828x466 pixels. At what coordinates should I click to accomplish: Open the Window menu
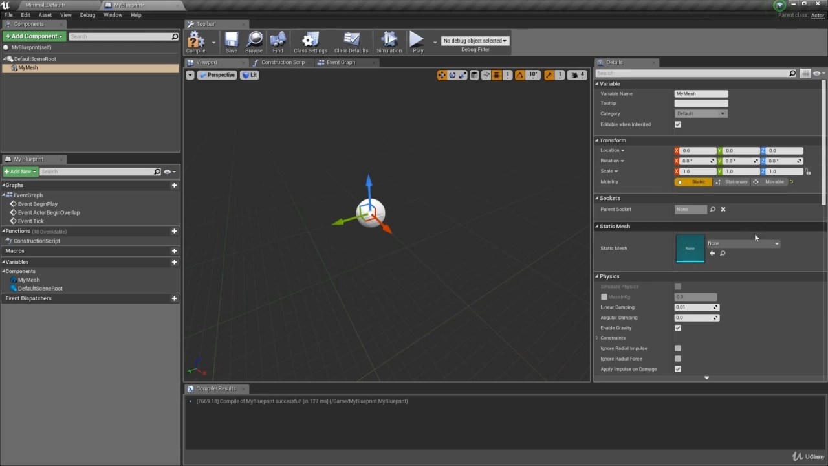coord(113,15)
